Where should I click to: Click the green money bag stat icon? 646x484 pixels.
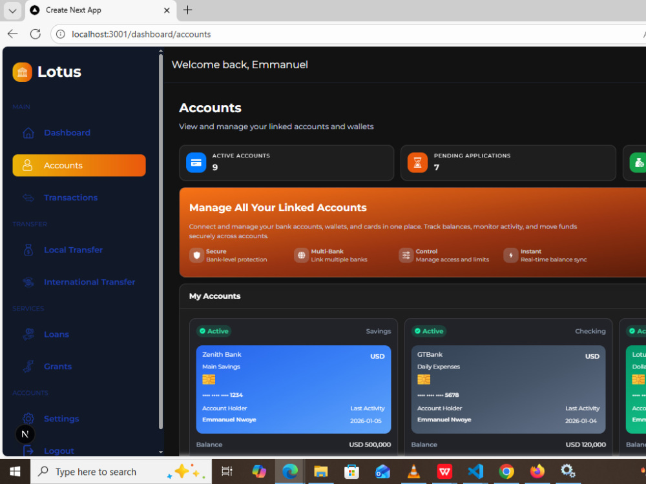[x=638, y=163]
